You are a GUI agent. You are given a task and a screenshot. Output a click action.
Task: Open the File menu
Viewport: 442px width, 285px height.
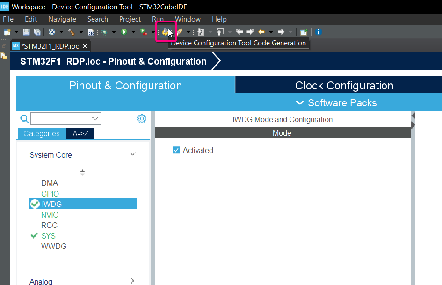point(8,19)
